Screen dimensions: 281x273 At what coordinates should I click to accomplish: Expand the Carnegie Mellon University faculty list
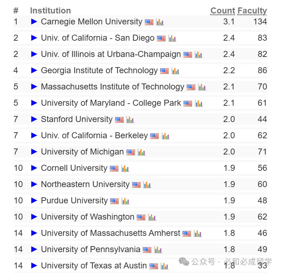pyautogui.click(x=34, y=22)
